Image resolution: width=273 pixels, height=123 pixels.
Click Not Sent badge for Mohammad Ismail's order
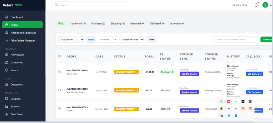point(166,90)
